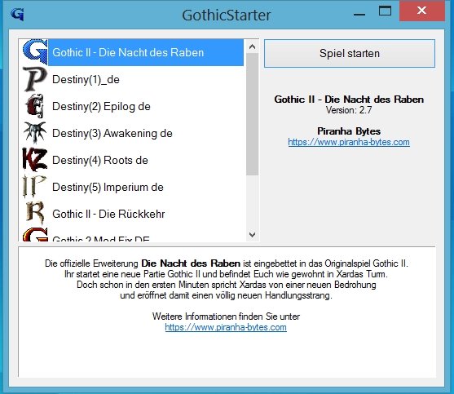Click the mod list scroll up arrow
The image size is (454, 394).
point(252,46)
